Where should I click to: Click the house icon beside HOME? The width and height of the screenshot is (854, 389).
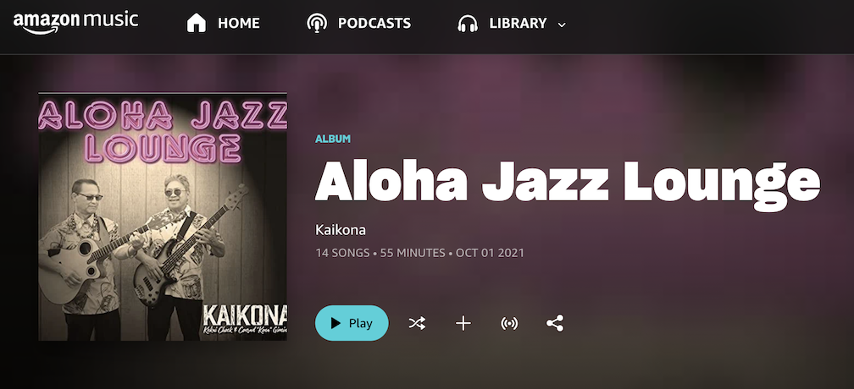pyautogui.click(x=197, y=23)
